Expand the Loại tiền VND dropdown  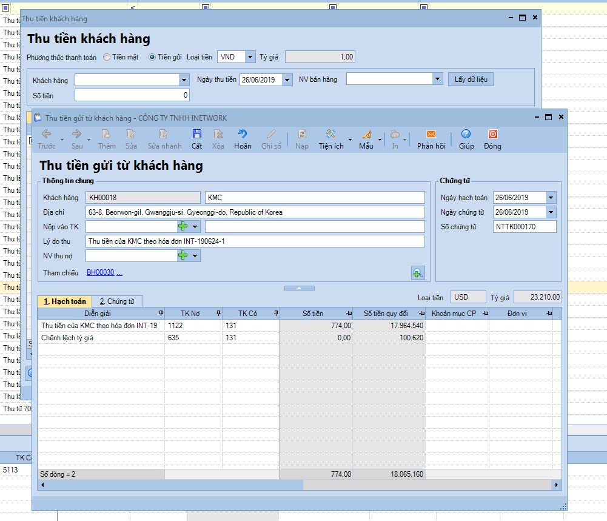[250, 57]
